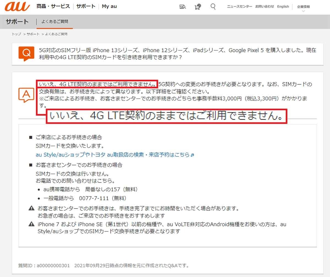Expand the 企業情報 dropdown

coord(303,7)
